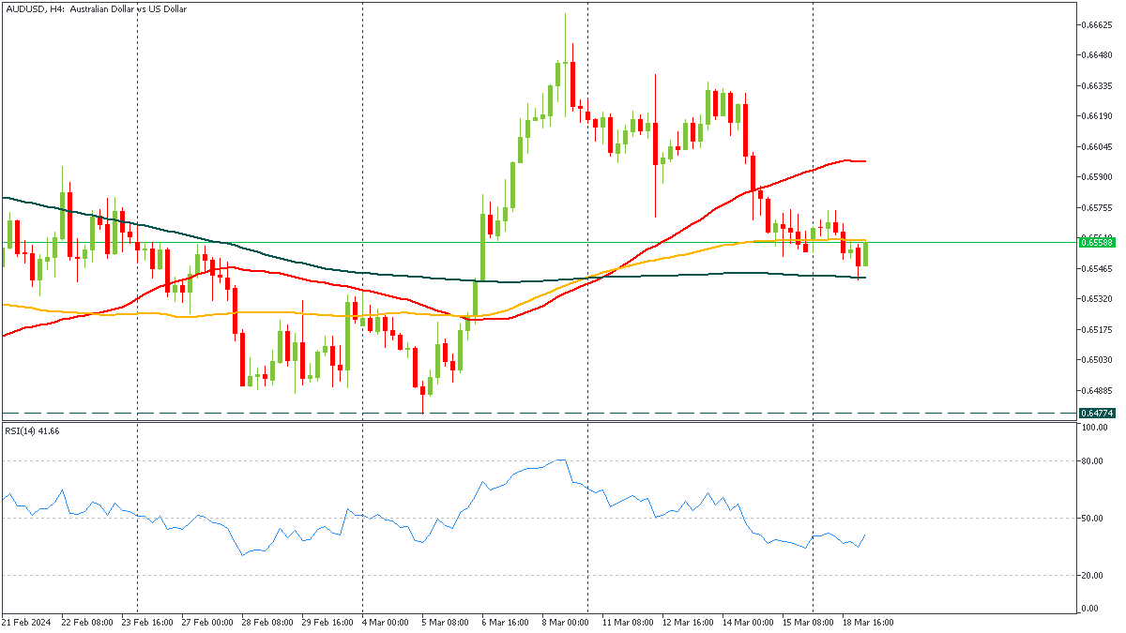Click the RSI 100.00 scale value
The width and height of the screenshot is (1126, 633).
tap(1095, 428)
